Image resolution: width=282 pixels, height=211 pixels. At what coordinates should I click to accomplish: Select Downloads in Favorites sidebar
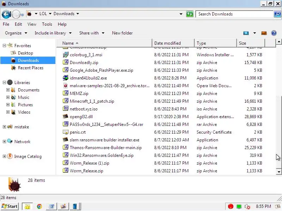coord(28,60)
